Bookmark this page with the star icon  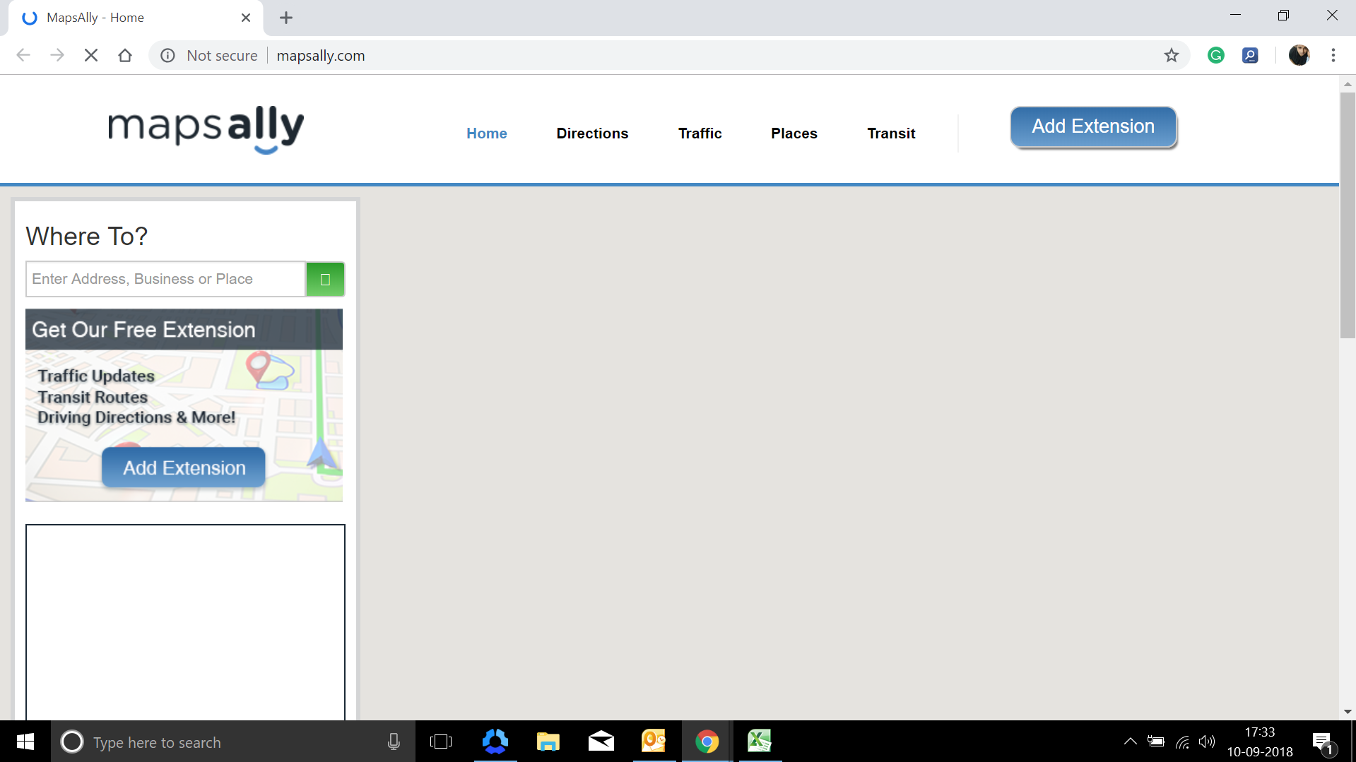[1171, 56]
